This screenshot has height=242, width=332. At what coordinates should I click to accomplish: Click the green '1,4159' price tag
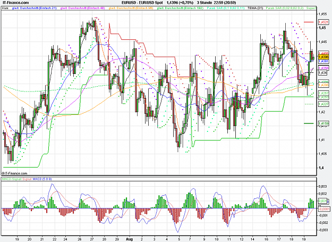coord(324,123)
